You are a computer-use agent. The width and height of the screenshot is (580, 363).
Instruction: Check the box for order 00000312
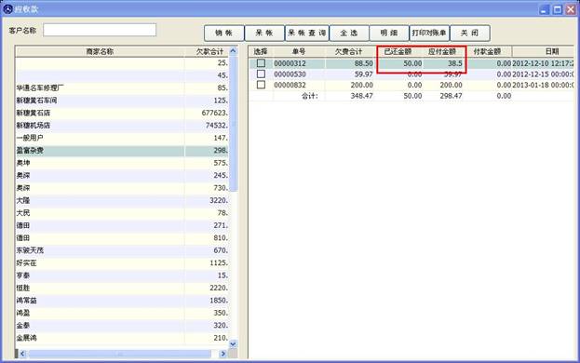[x=261, y=63]
